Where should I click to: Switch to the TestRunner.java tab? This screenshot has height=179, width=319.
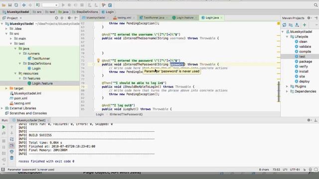[154, 18]
